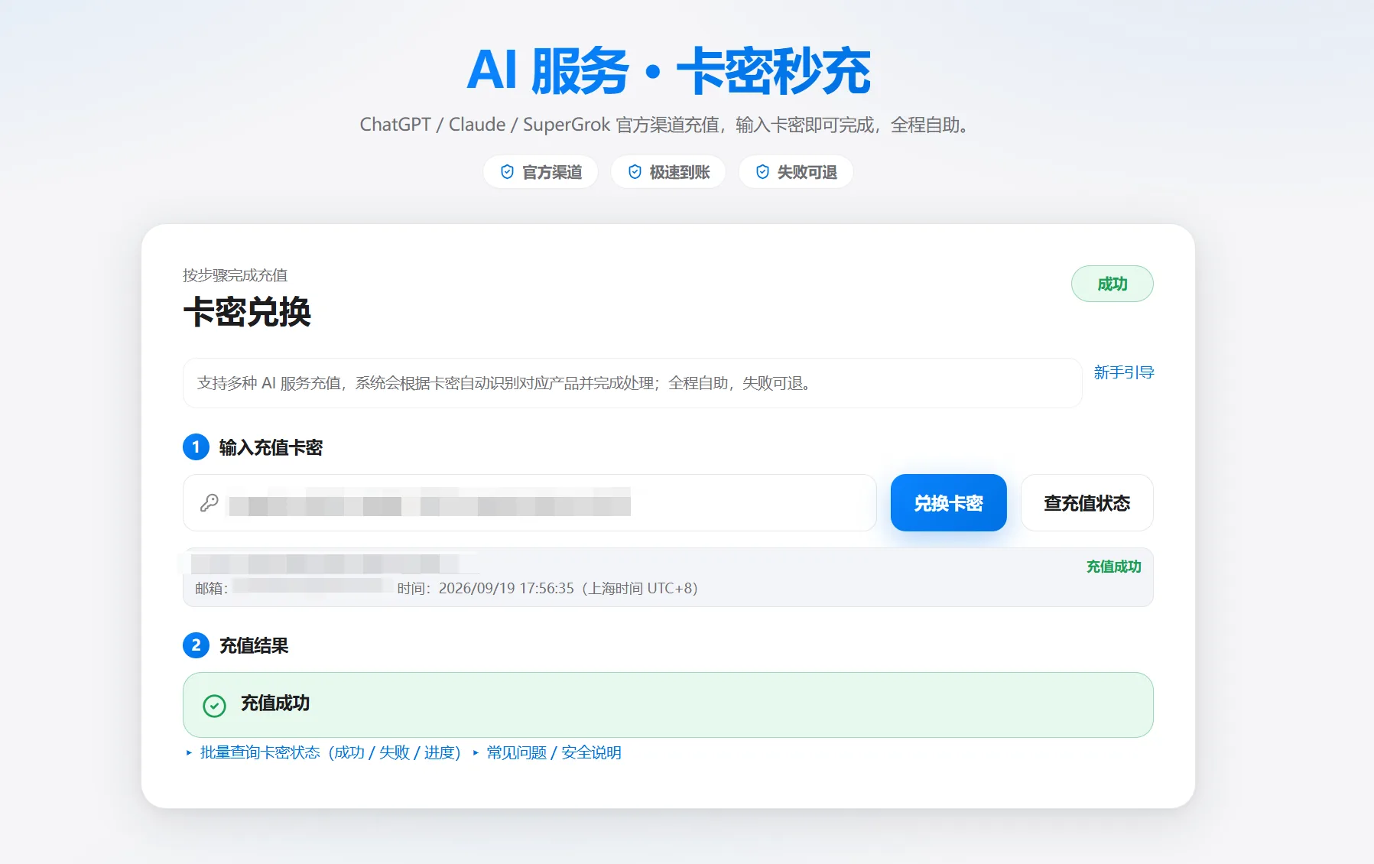Click the 极速到账 badge label
1374x864 pixels.
click(x=680, y=172)
